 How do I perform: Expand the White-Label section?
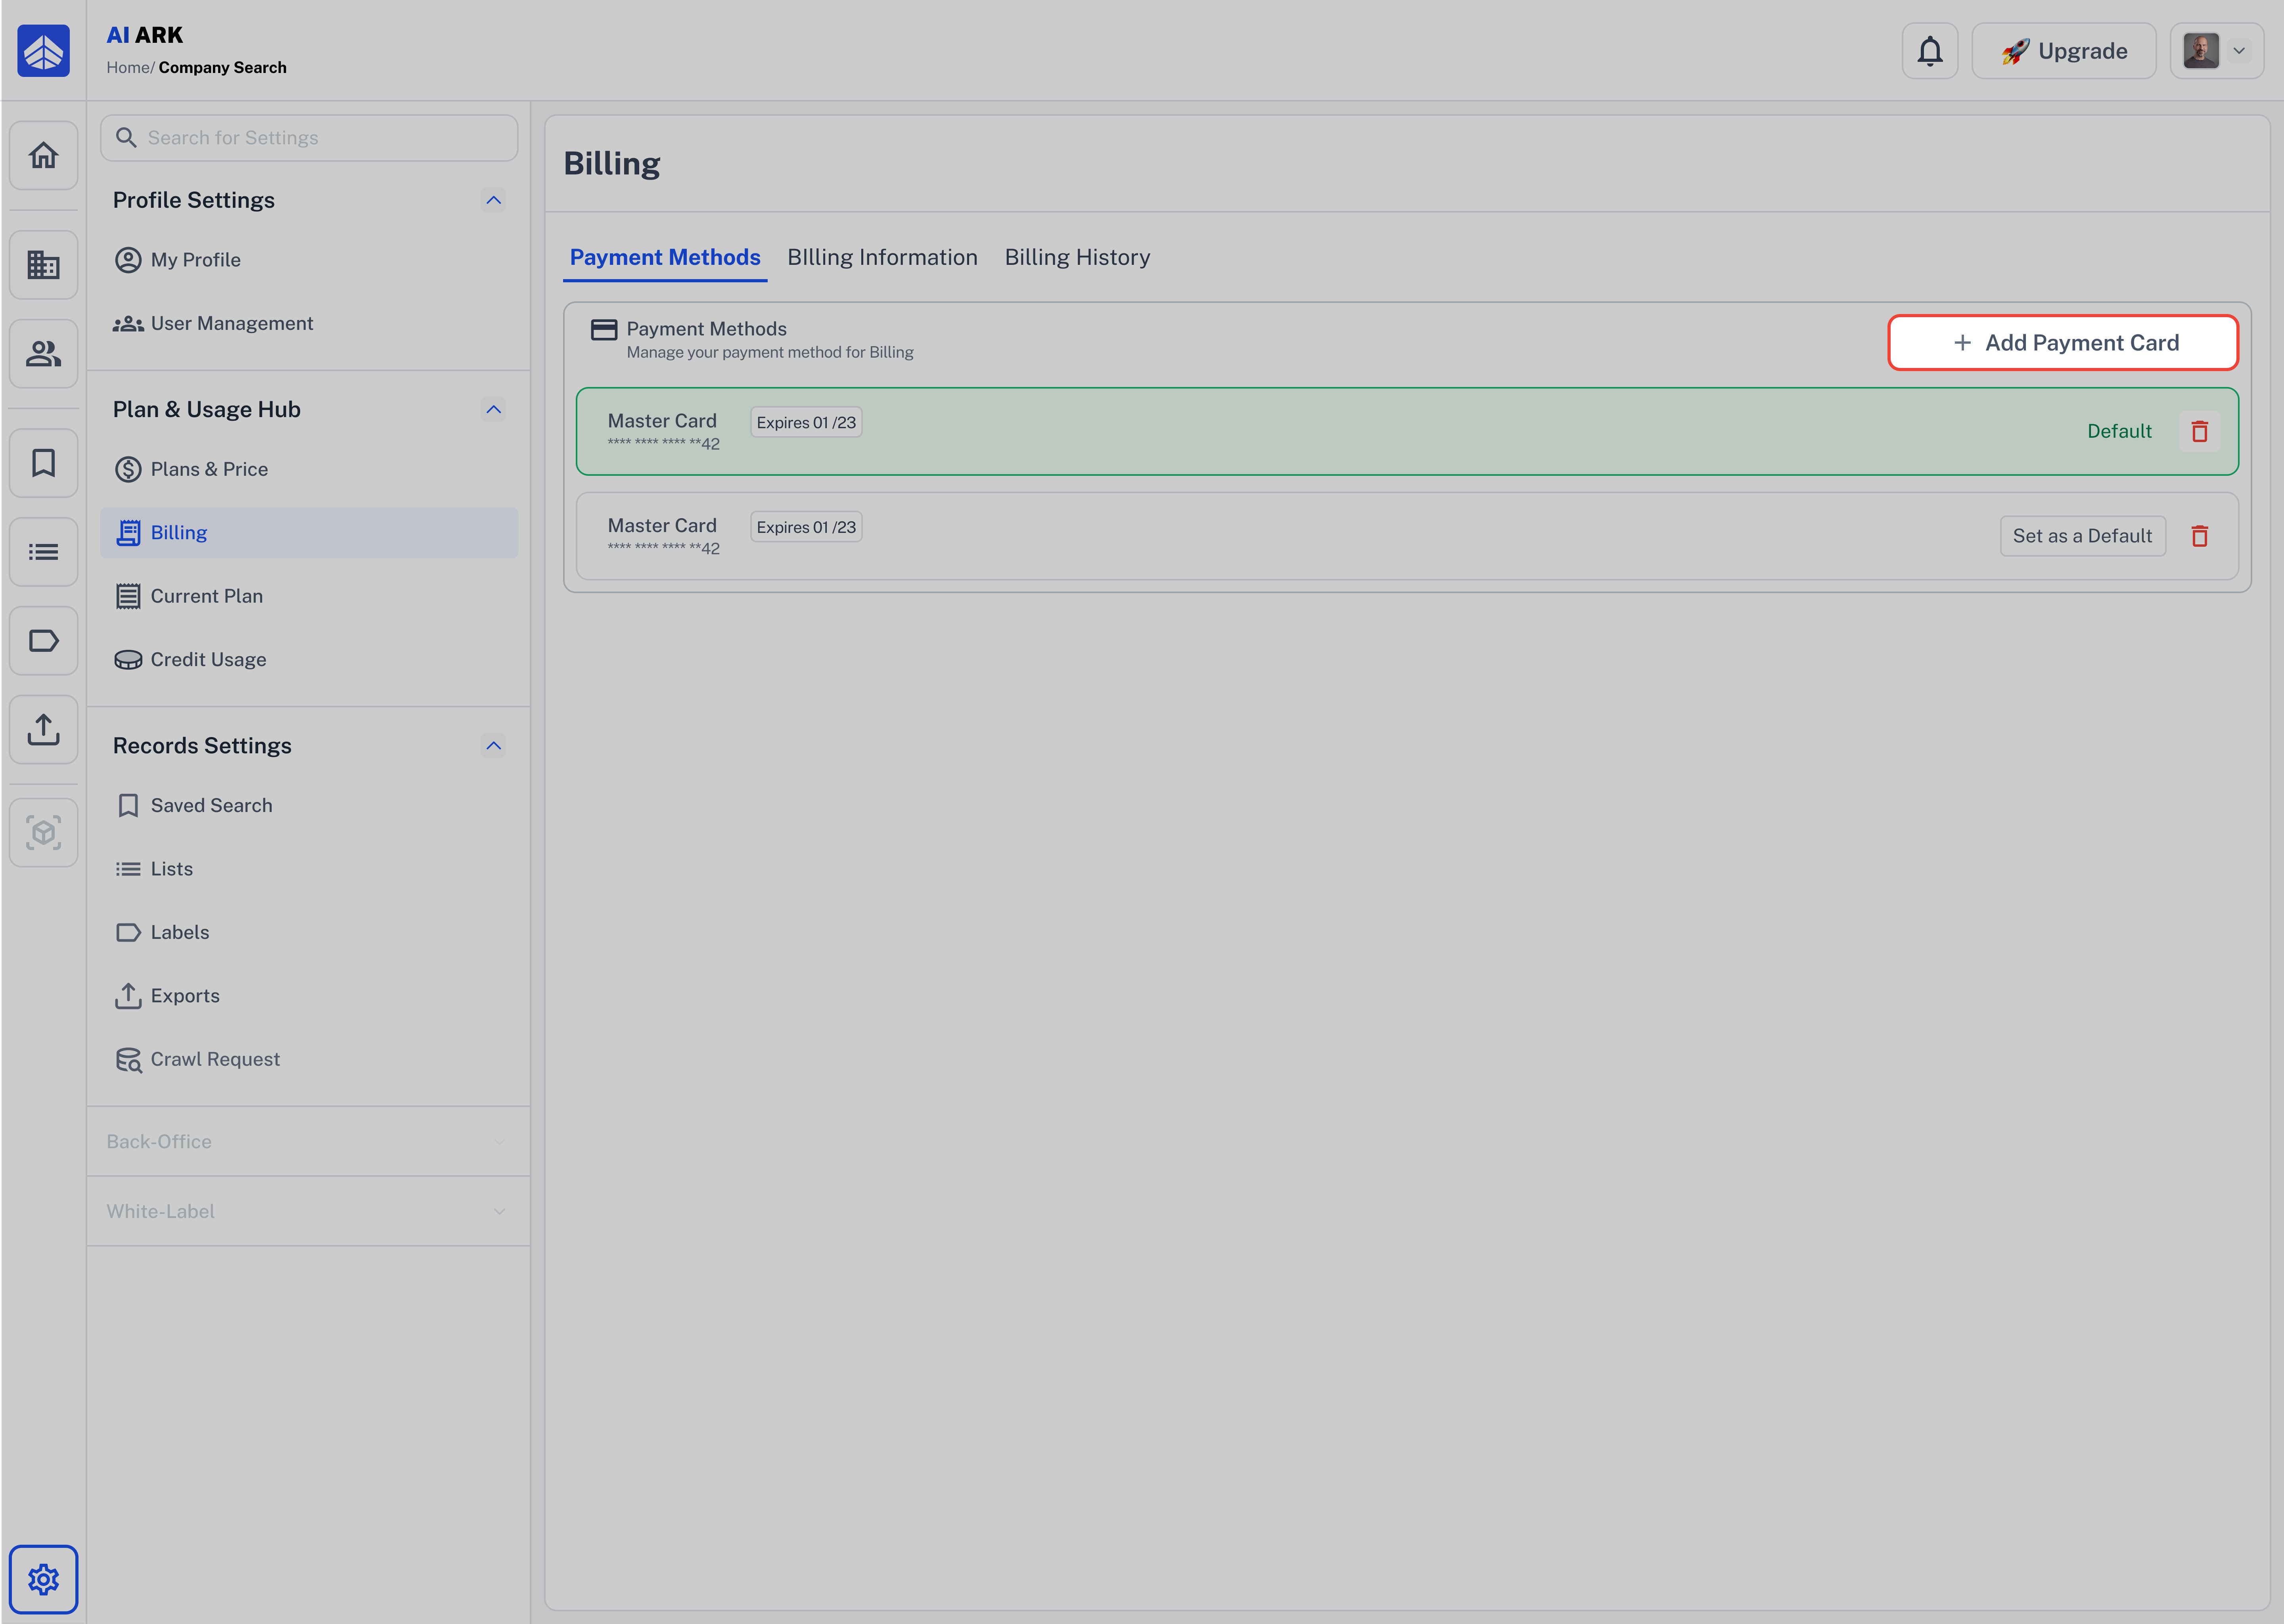pos(308,1211)
